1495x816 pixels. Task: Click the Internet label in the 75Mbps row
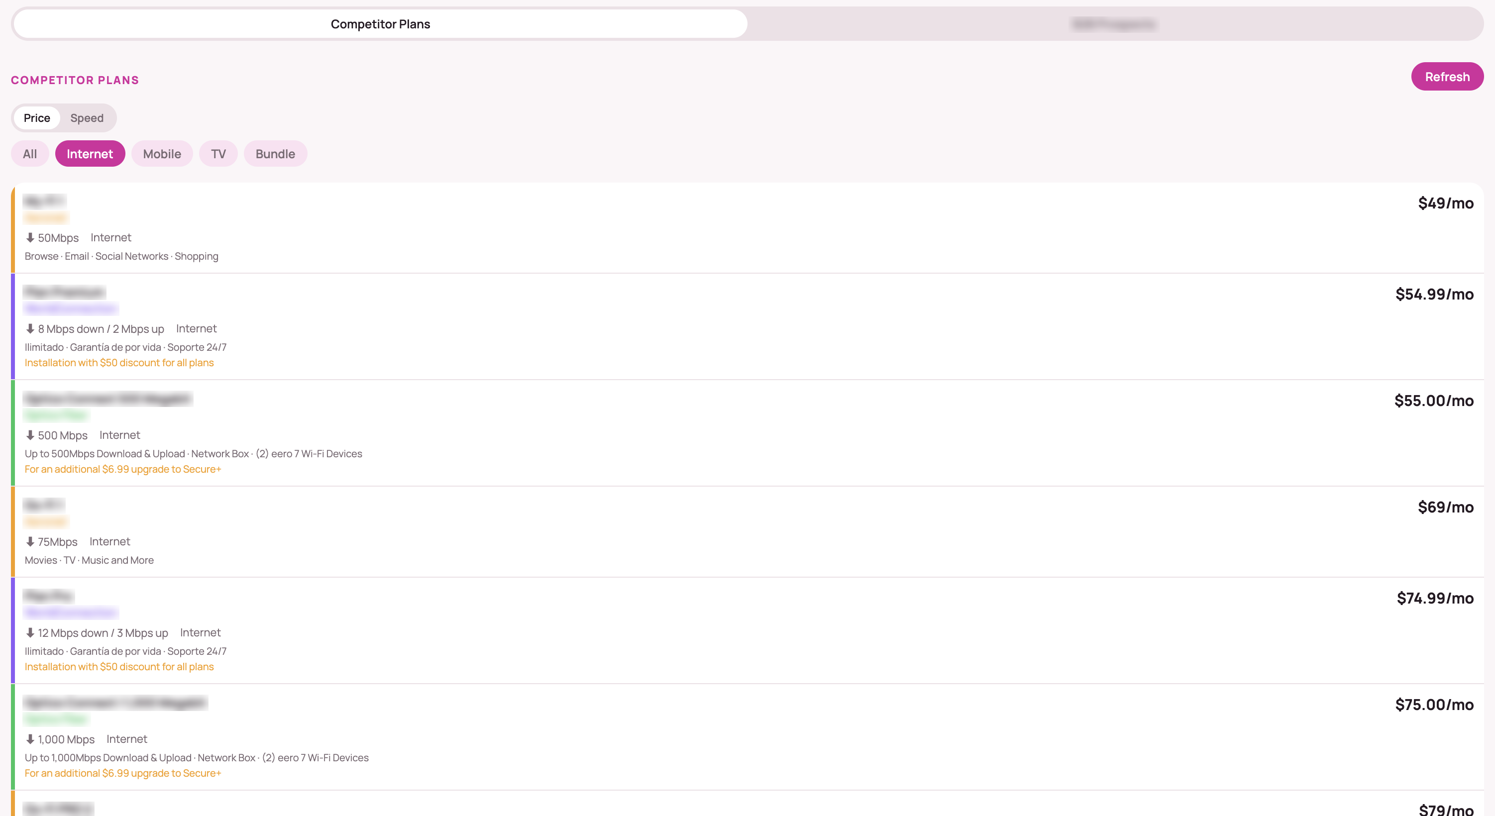[109, 541]
